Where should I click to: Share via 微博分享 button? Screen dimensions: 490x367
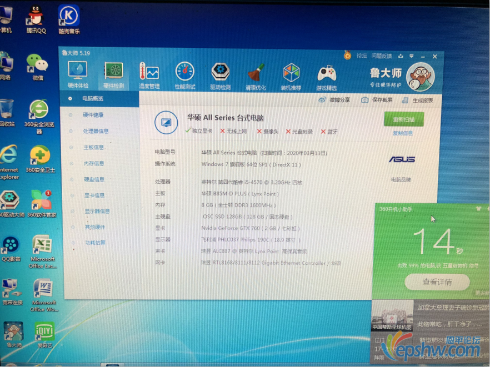click(x=334, y=100)
